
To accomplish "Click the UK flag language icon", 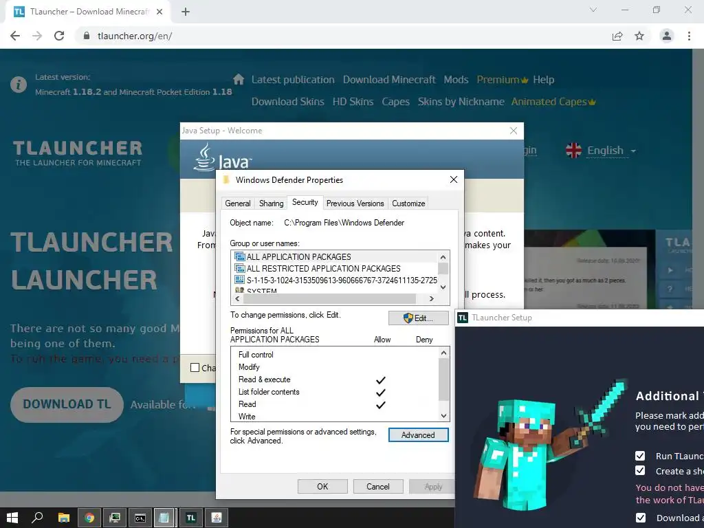I will (573, 151).
